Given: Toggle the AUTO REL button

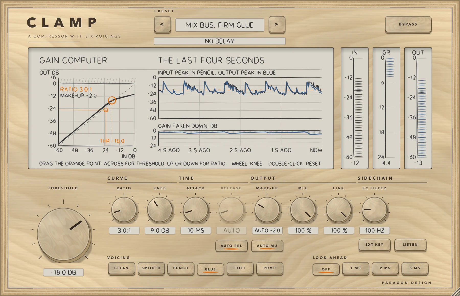Looking at the screenshot, I should [x=231, y=246].
